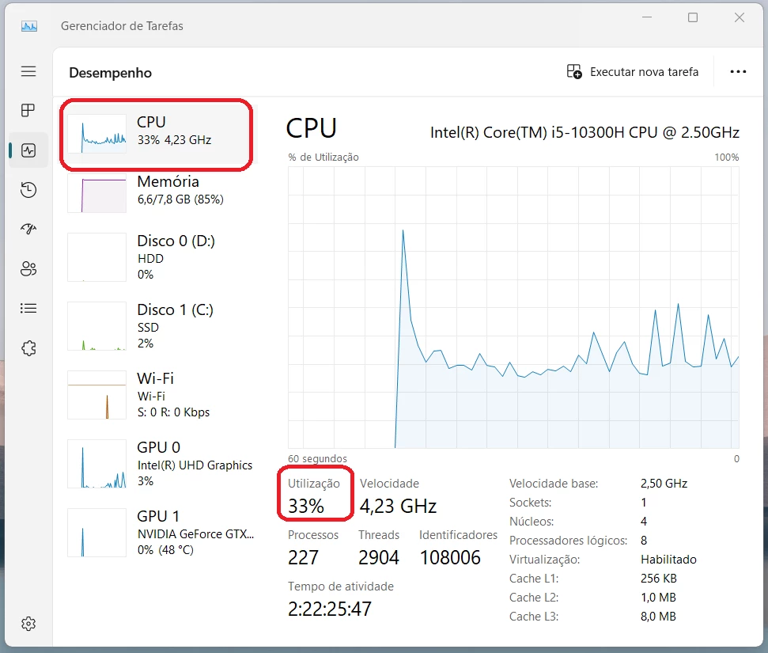Click the Núcleos label
The width and height of the screenshot is (768, 653).
pyautogui.click(x=532, y=522)
